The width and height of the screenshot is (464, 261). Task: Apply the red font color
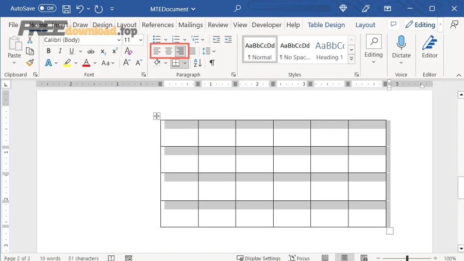pyautogui.click(x=86, y=63)
